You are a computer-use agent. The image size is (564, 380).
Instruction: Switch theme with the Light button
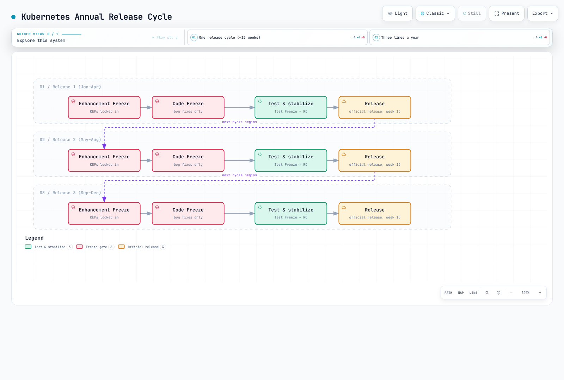[397, 13]
